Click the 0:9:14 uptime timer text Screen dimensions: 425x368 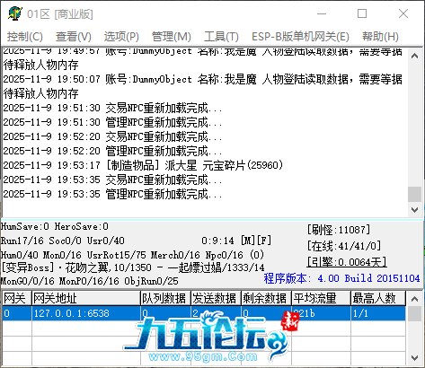pos(217,241)
